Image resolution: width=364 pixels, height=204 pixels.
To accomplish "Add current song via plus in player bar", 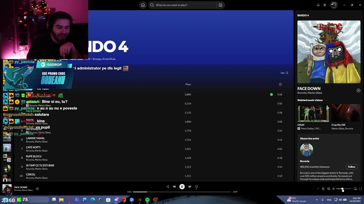I will (x=37, y=189).
